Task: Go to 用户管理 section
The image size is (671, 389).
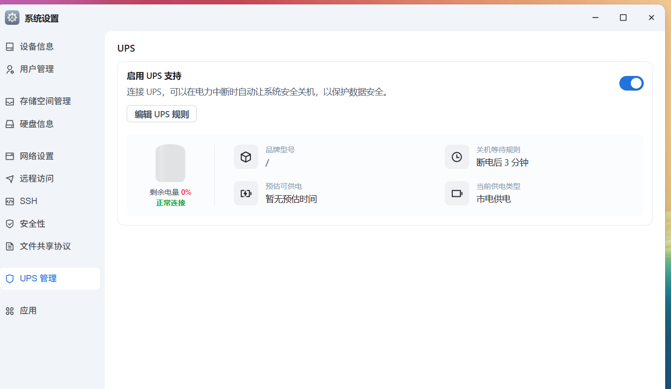Action: pyautogui.click(x=50, y=69)
